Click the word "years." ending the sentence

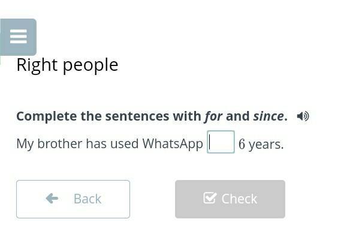pyautogui.click(x=266, y=144)
